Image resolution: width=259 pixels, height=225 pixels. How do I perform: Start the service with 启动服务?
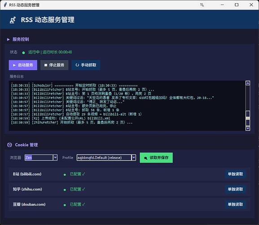pyautogui.click(x=23, y=65)
